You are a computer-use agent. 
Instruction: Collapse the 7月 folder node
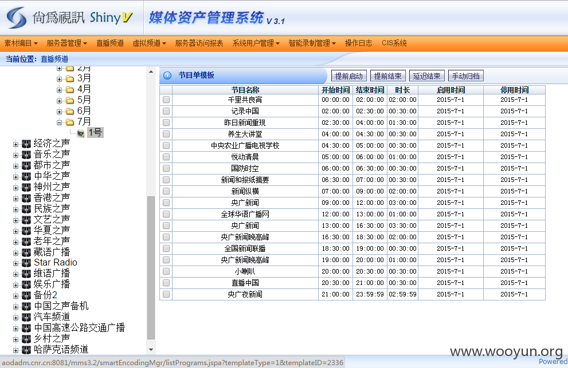point(59,122)
